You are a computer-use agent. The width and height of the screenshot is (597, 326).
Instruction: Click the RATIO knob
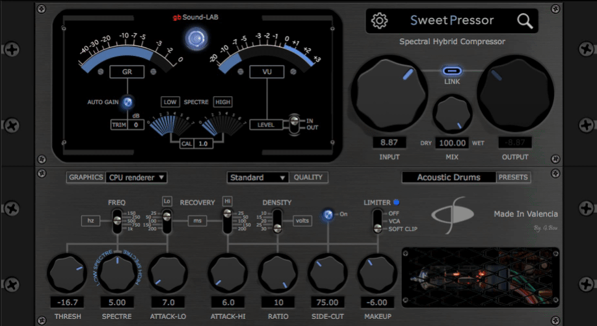click(x=278, y=273)
